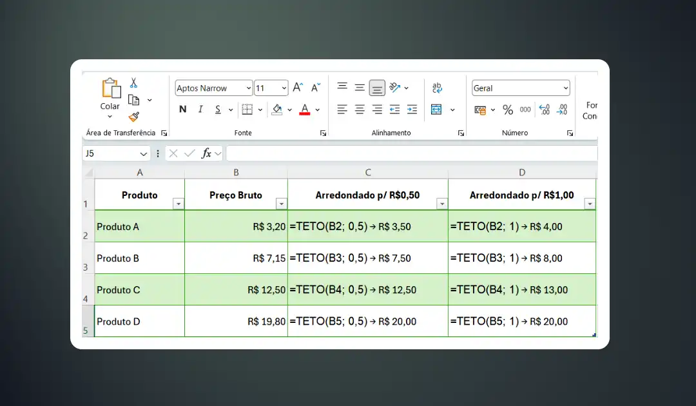
Task: Open font color dropdown arrow
Action: pyautogui.click(x=317, y=110)
